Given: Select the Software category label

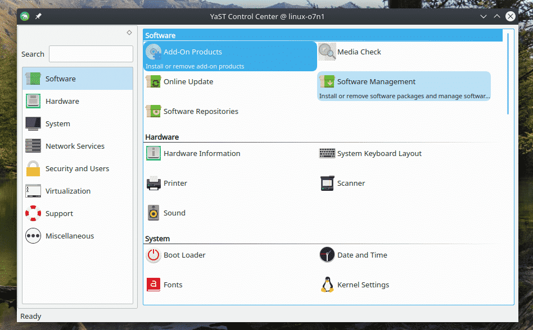Looking at the screenshot, I should [x=61, y=79].
